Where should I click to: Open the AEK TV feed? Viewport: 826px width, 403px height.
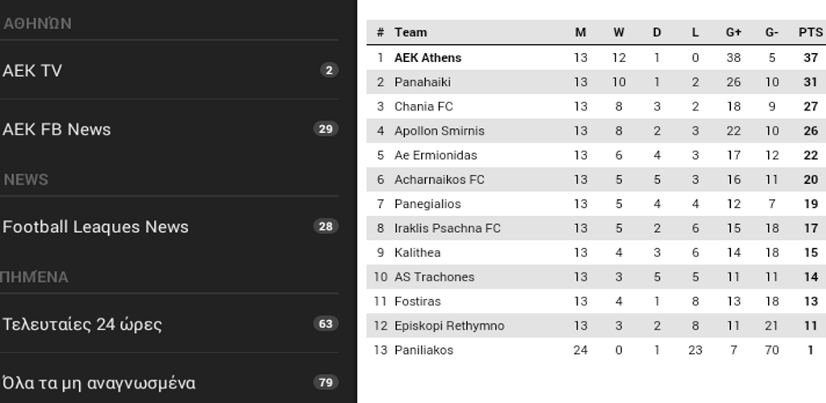tap(169, 70)
